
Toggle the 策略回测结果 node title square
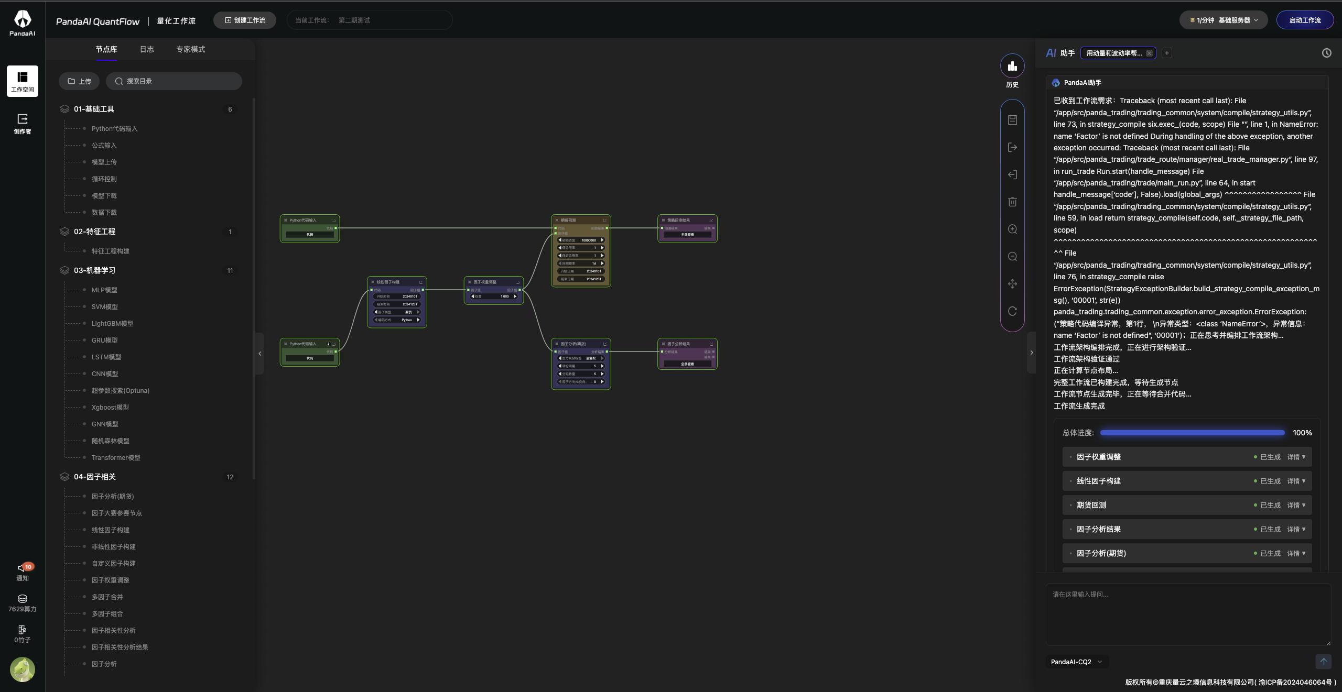click(x=663, y=221)
